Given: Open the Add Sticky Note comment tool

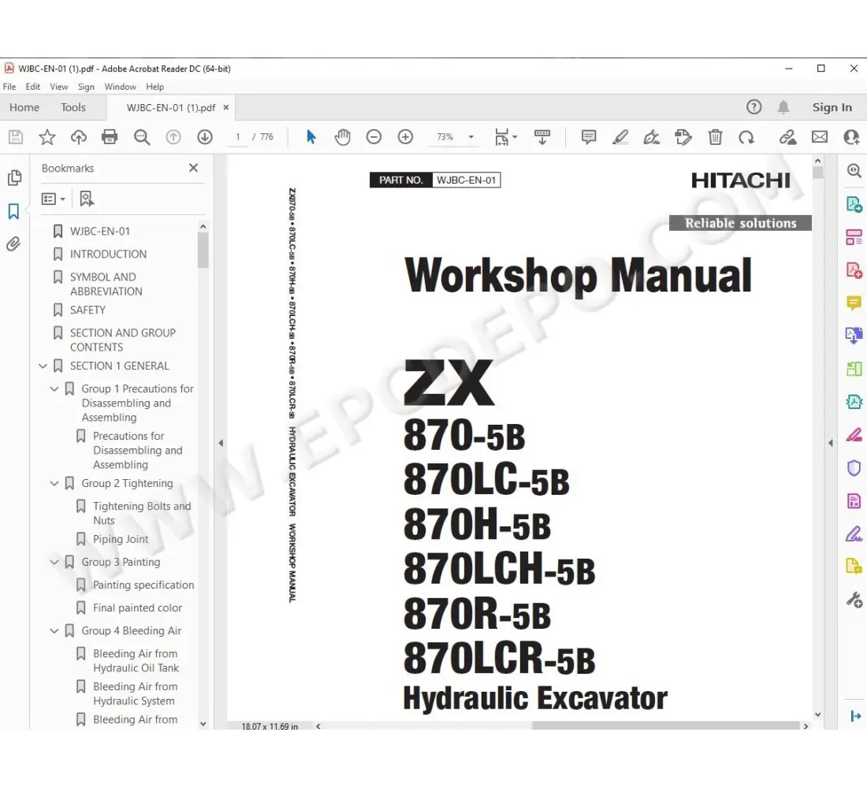Looking at the screenshot, I should click(588, 136).
